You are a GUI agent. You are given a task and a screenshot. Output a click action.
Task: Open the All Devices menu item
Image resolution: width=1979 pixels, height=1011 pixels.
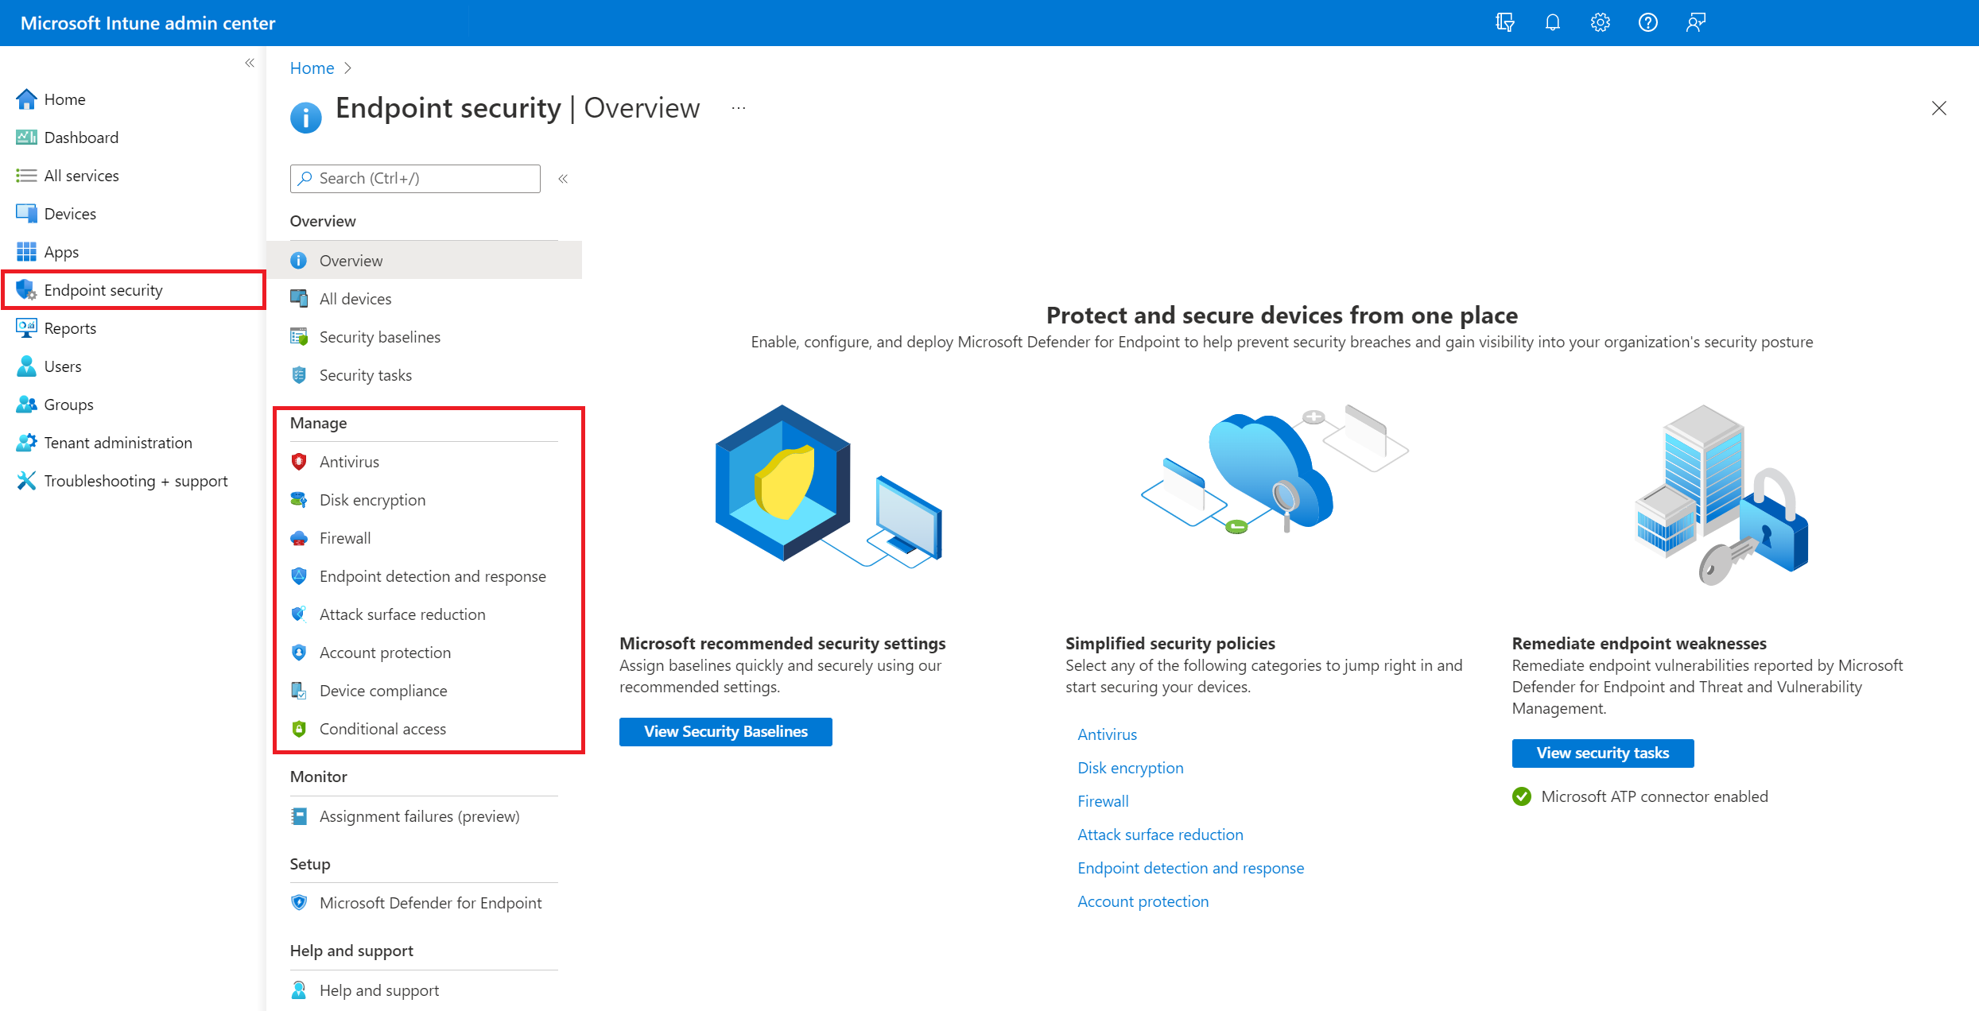click(356, 298)
